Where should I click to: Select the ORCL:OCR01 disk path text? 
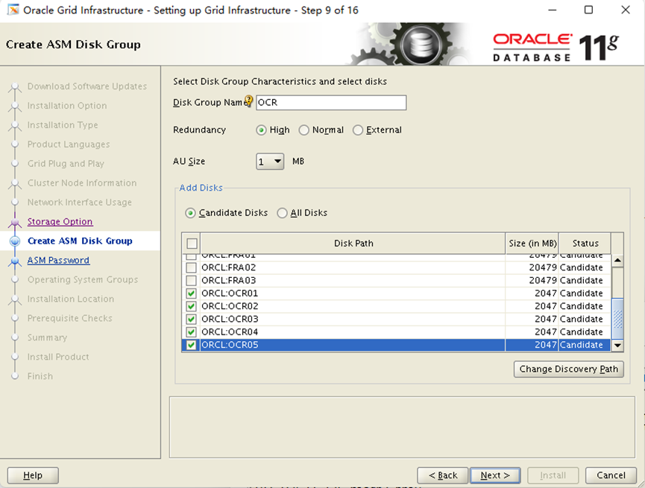point(230,294)
